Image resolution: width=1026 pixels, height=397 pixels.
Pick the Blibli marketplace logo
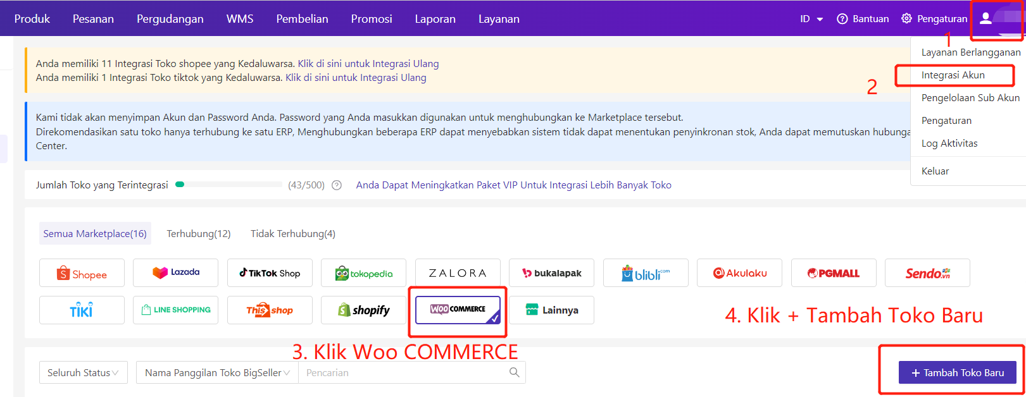646,273
